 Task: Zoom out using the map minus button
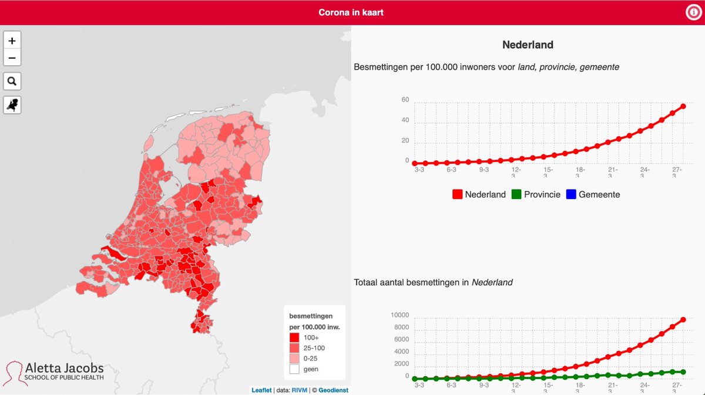[x=12, y=58]
